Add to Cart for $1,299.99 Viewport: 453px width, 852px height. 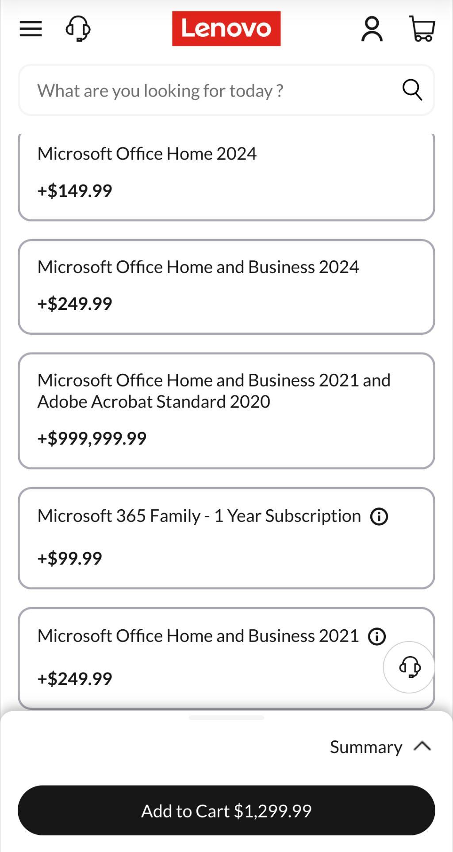click(226, 810)
